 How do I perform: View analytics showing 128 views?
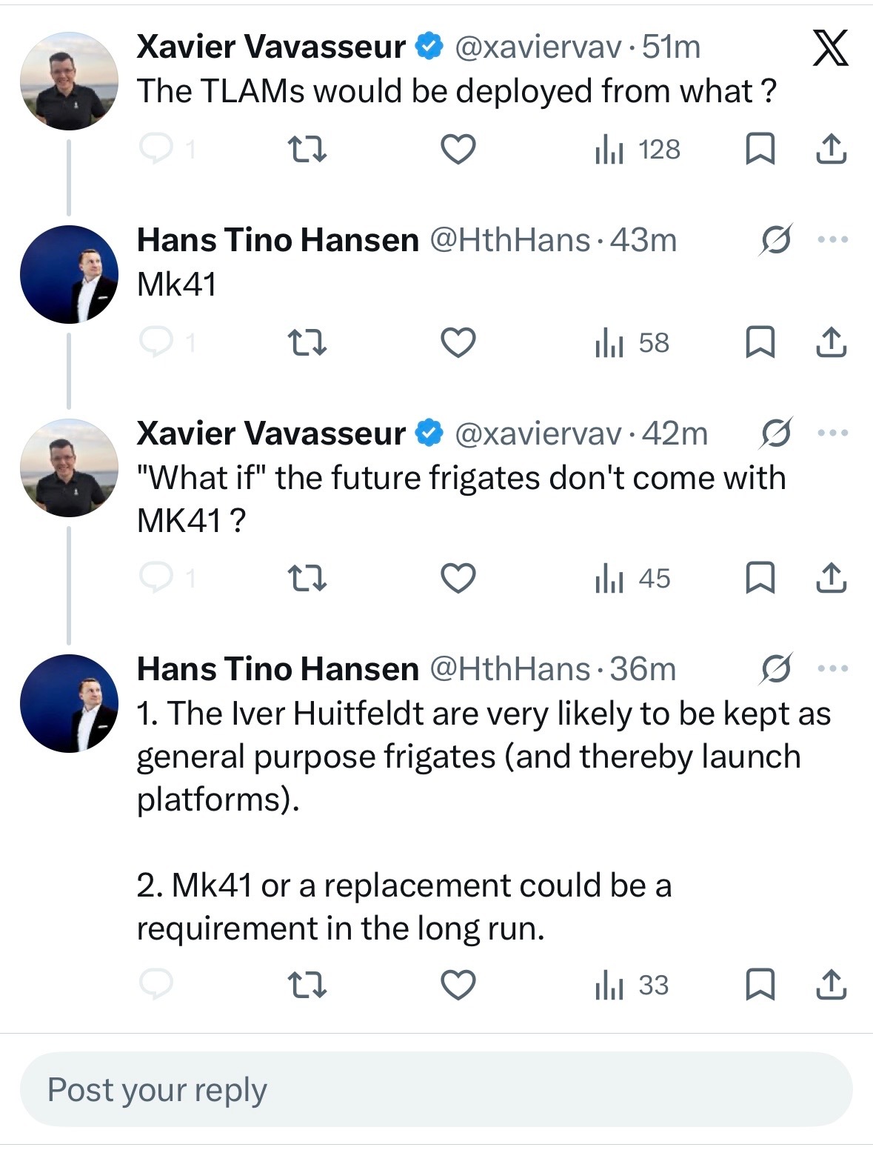(637, 150)
